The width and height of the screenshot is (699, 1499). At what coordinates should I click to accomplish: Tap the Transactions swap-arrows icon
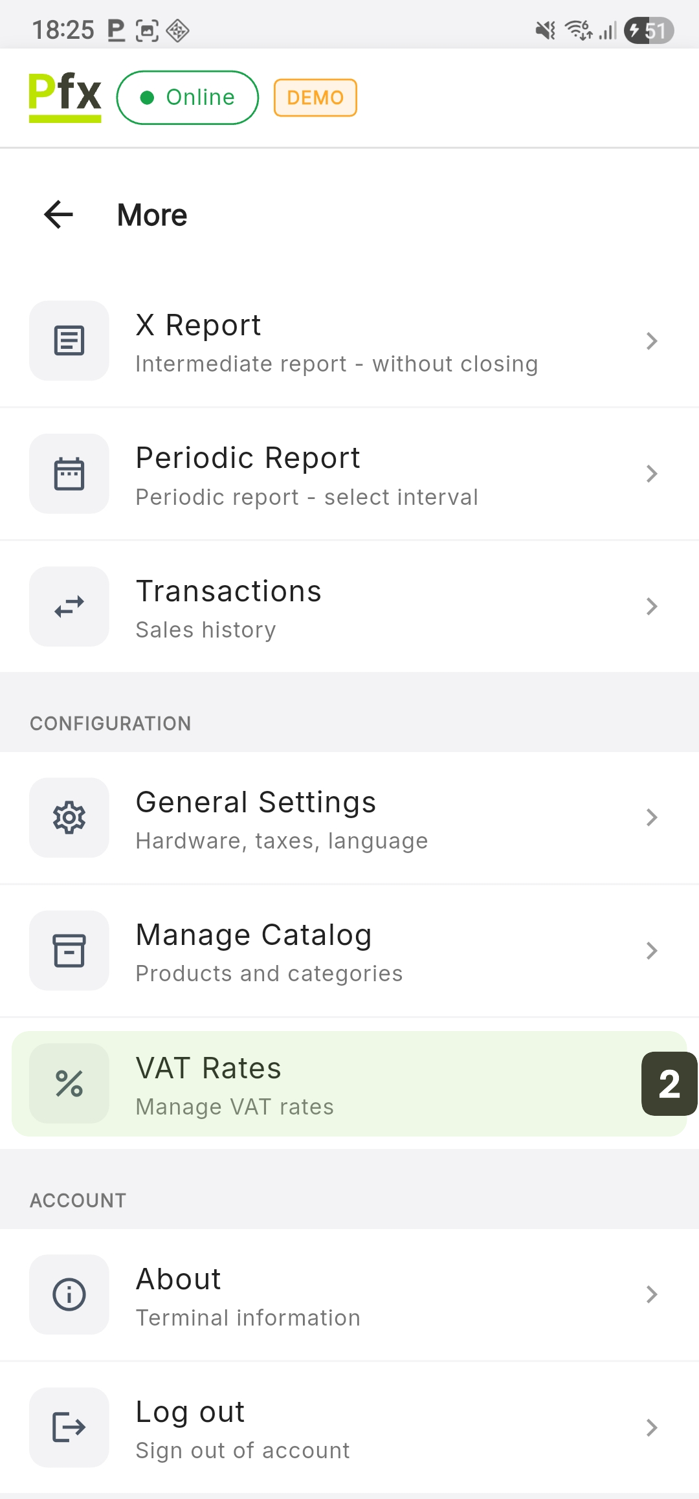[69, 606]
